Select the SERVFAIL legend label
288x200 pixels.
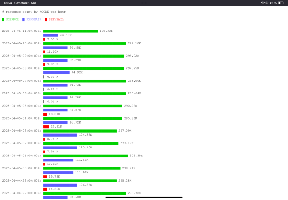tap(57, 20)
